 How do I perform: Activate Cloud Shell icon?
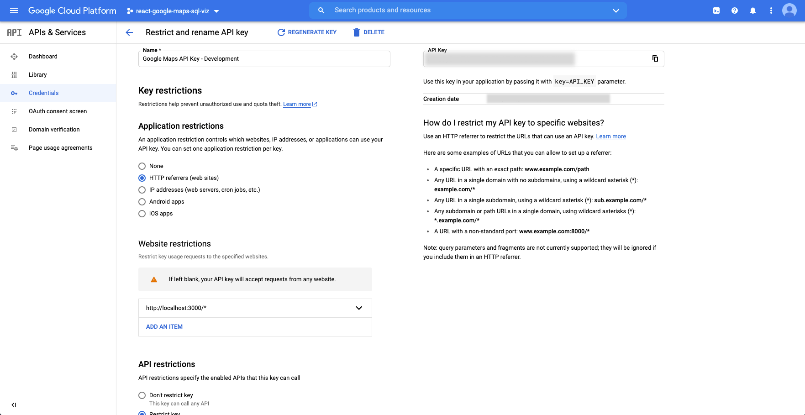[716, 11]
